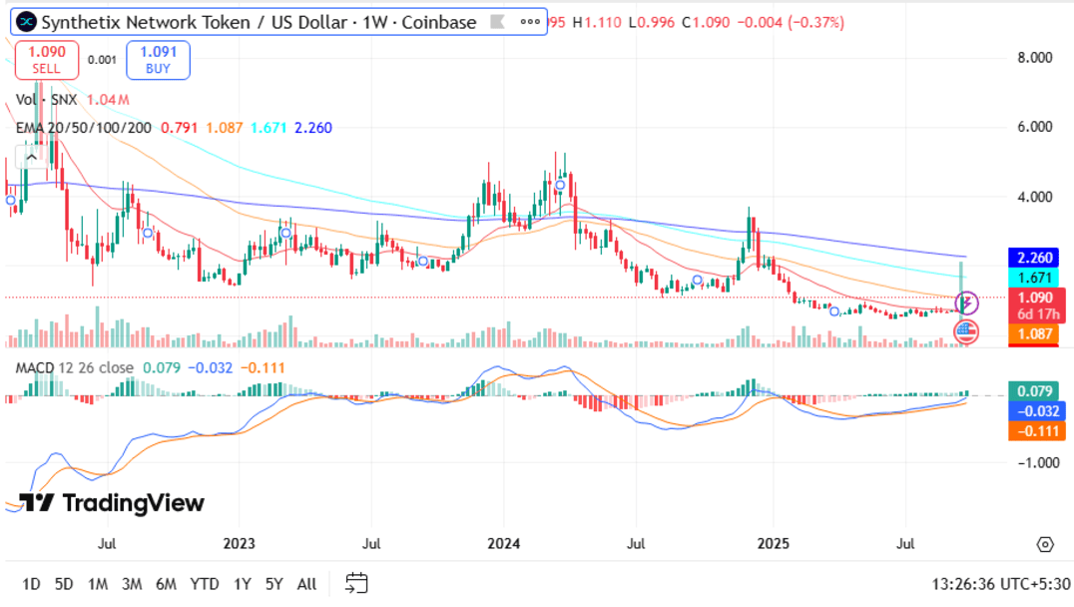Open chart settings gear icon
The image size is (1074, 607).
[1044, 544]
